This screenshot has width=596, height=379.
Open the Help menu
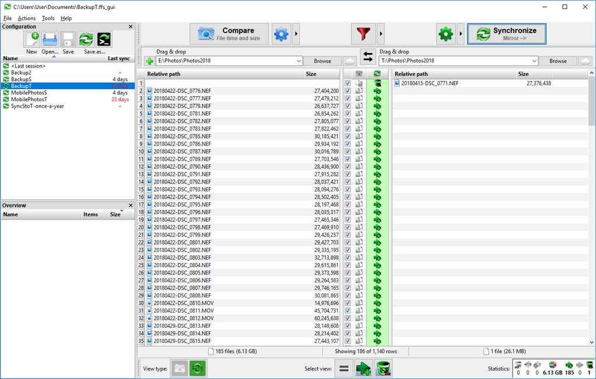(x=66, y=18)
